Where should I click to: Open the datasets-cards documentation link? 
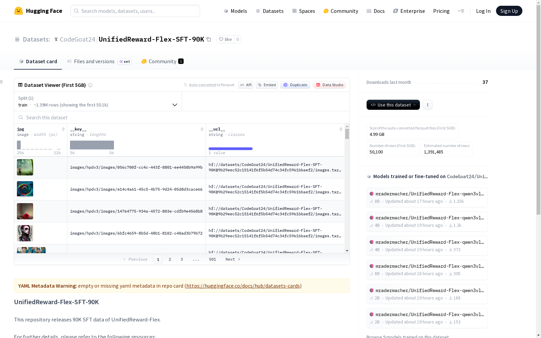click(x=243, y=286)
